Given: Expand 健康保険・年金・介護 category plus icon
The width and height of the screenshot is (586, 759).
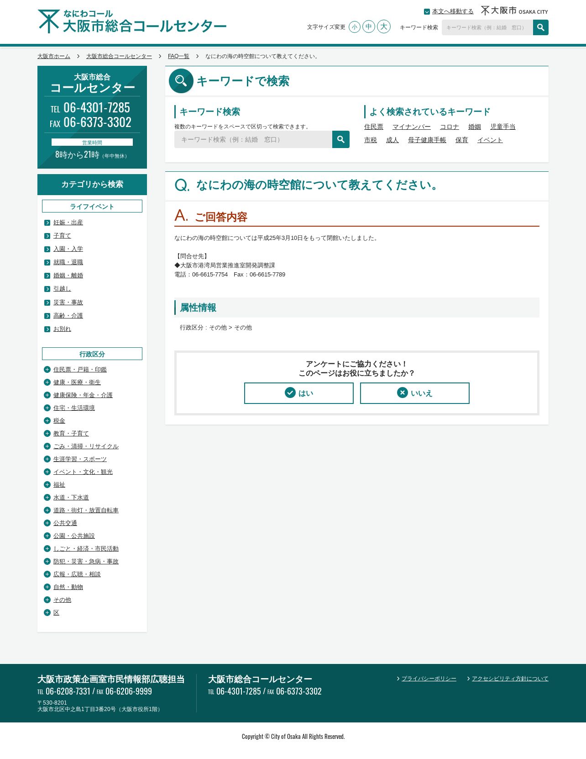Looking at the screenshot, I should [47, 395].
